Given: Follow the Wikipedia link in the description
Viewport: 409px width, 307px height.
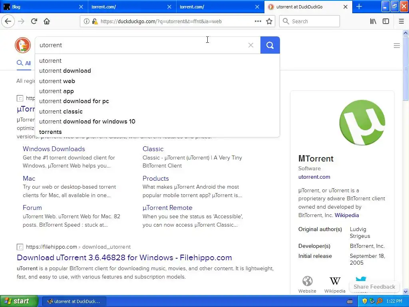Looking at the screenshot, I should point(347,215).
